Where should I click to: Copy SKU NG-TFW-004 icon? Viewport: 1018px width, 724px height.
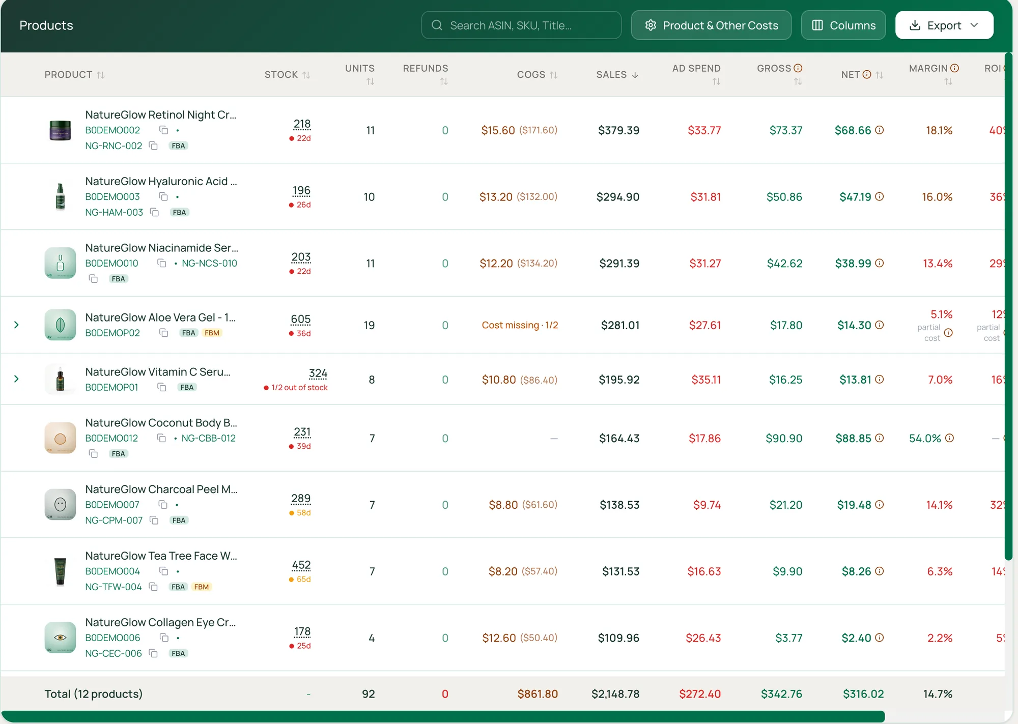point(153,587)
